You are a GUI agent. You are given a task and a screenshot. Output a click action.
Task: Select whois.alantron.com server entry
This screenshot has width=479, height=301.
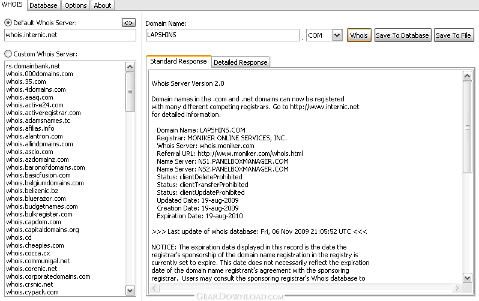[34, 136]
